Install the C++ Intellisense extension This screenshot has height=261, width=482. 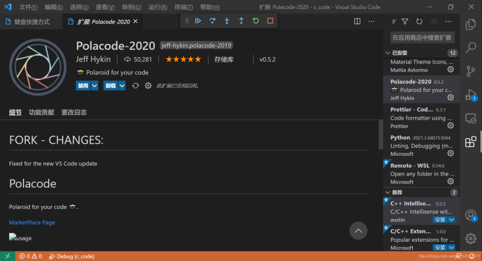point(440,220)
